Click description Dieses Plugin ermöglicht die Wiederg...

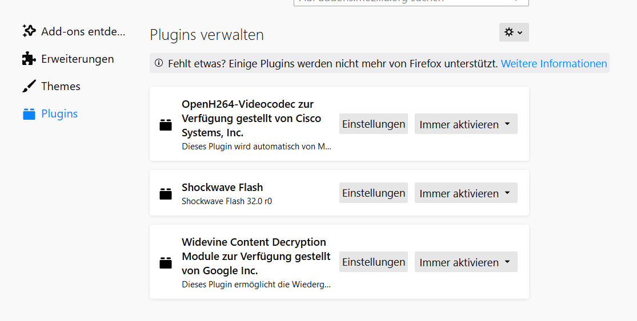pos(257,285)
